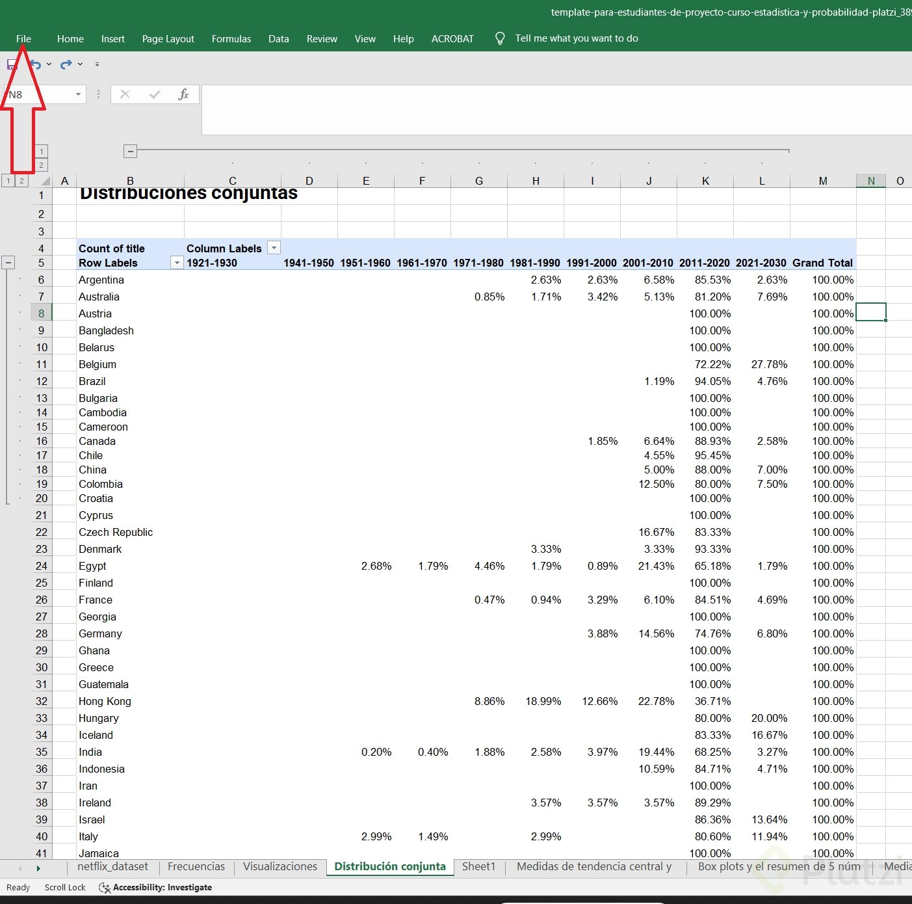The height and width of the screenshot is (904, 912).
Task: Select column K header
Action: click(705, 181)
